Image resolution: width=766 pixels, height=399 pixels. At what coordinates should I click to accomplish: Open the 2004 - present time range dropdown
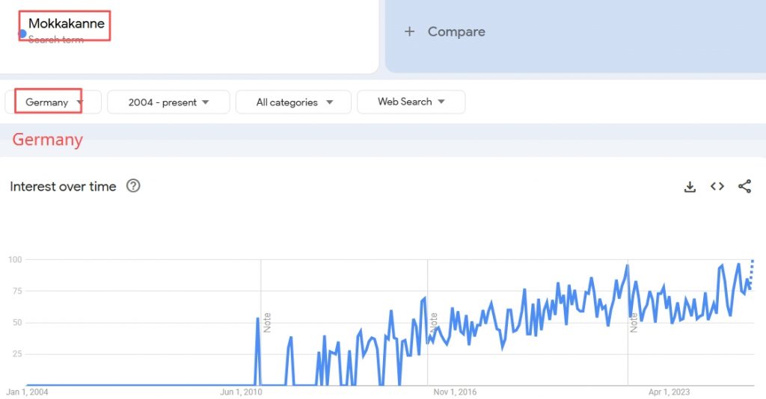(168, 102)
